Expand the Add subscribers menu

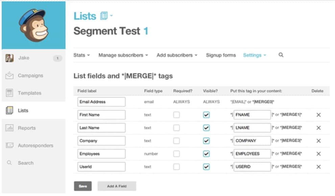[177, 55]
